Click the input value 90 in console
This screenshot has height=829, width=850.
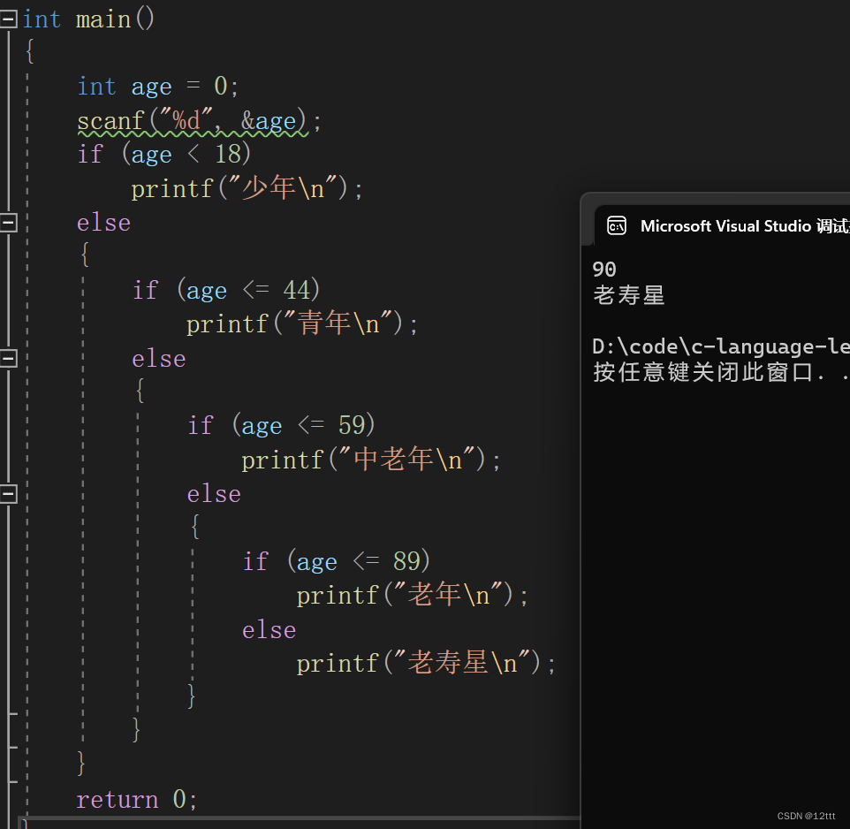pyautogui.click(x=603, y=270)
